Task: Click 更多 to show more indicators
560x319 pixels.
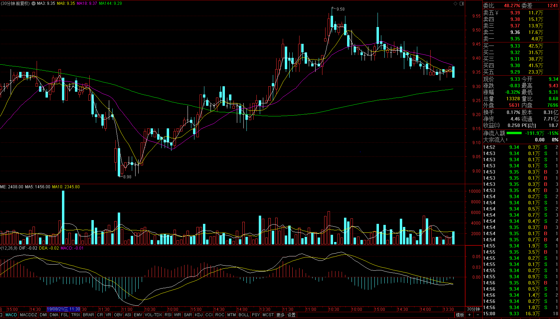Action: point(280,315)
